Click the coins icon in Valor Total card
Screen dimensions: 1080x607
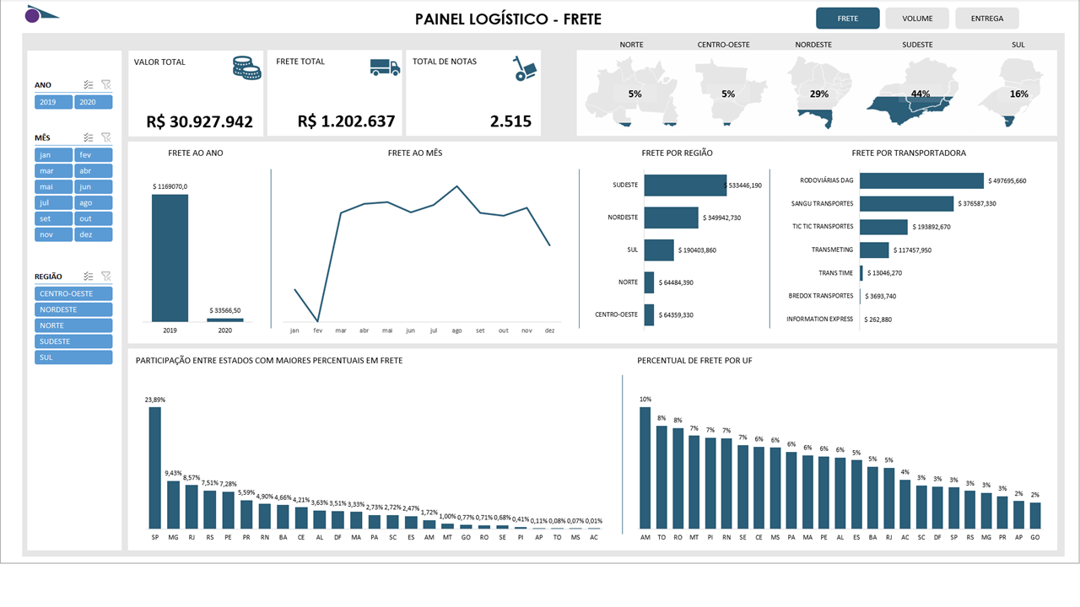(x=246, y=67)
